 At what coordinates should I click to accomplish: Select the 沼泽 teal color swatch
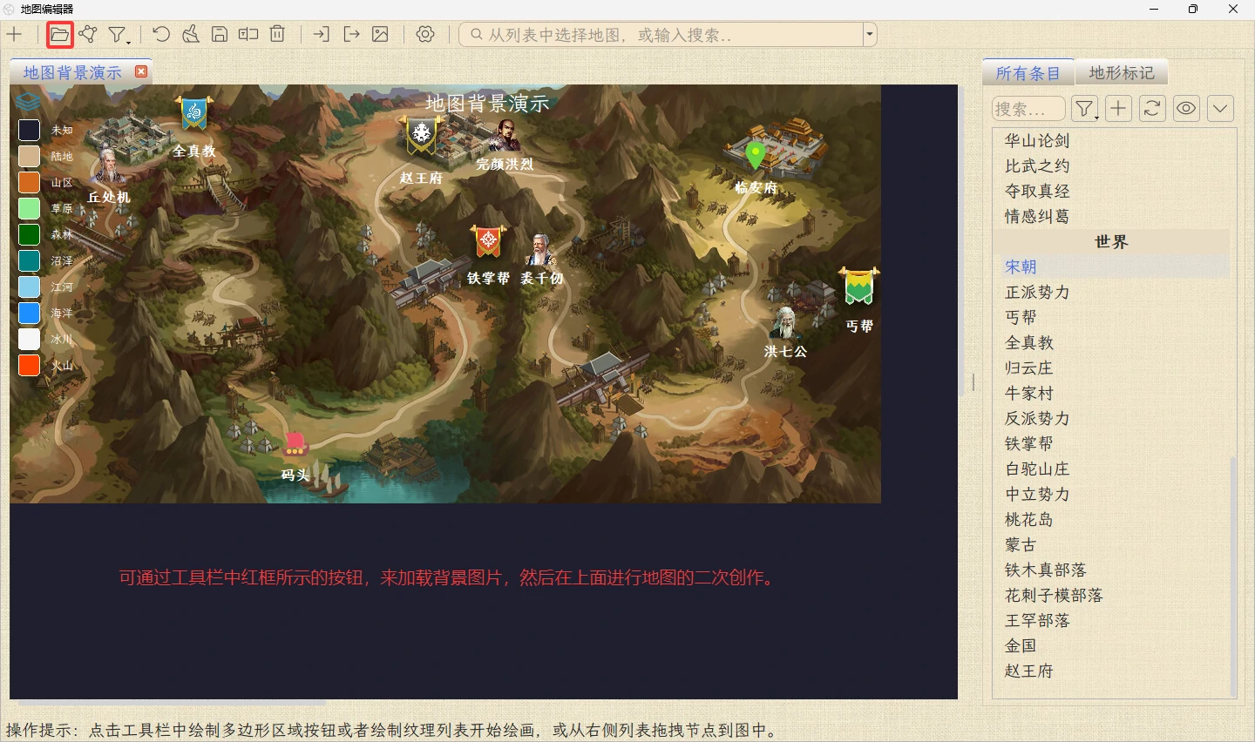[x=30, y=260]
